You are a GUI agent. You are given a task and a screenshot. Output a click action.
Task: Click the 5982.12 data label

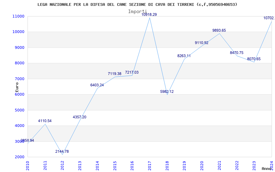point(167,92)
